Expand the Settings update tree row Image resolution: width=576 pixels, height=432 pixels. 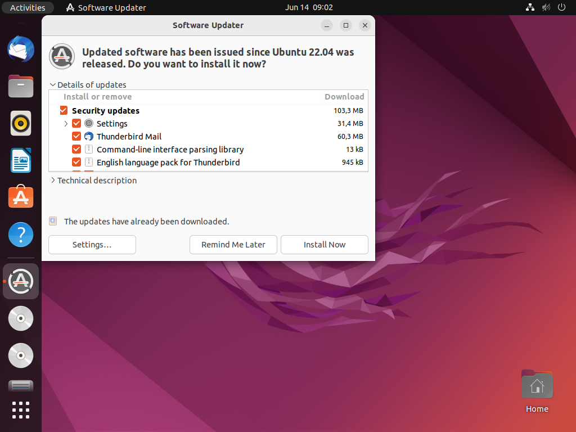click(x=66, y=124)
